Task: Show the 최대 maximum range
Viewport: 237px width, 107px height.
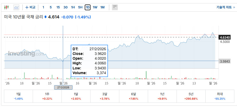Action: 220,96
